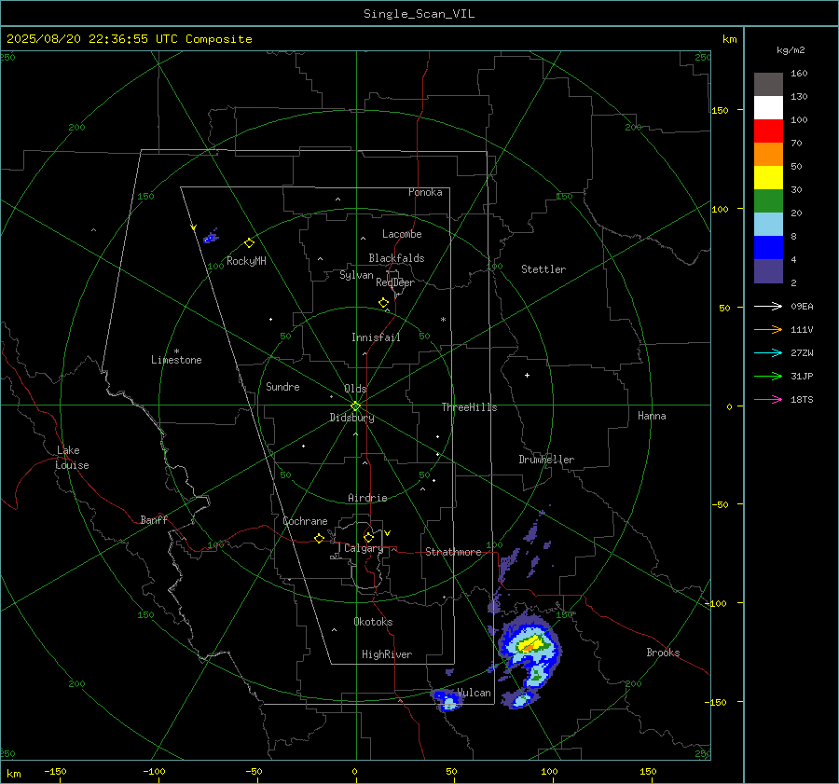Image resolution: width=839 pixels, height=784 pixels.
Task: Pick the white 100-130 legend color block
Action: [x=768, y=108]
